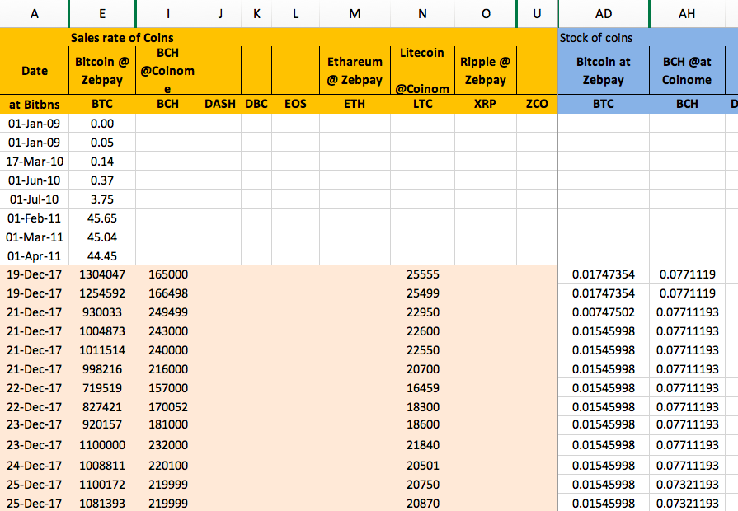Select the 'Bitcoin at Zebpay' stock header

[604, 71]
